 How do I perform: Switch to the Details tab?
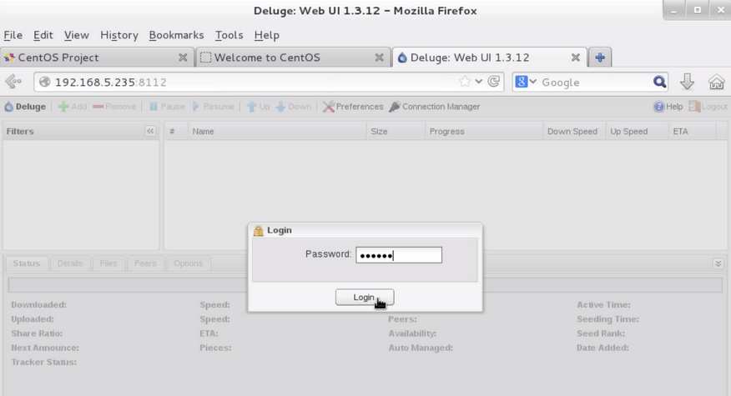coord(70,263)
